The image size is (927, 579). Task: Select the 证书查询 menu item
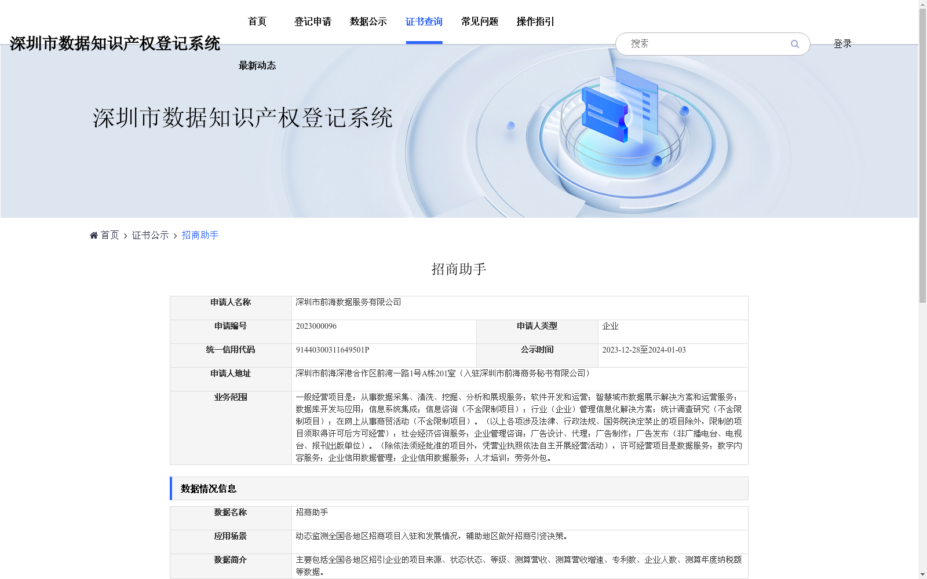click(424, 21)
